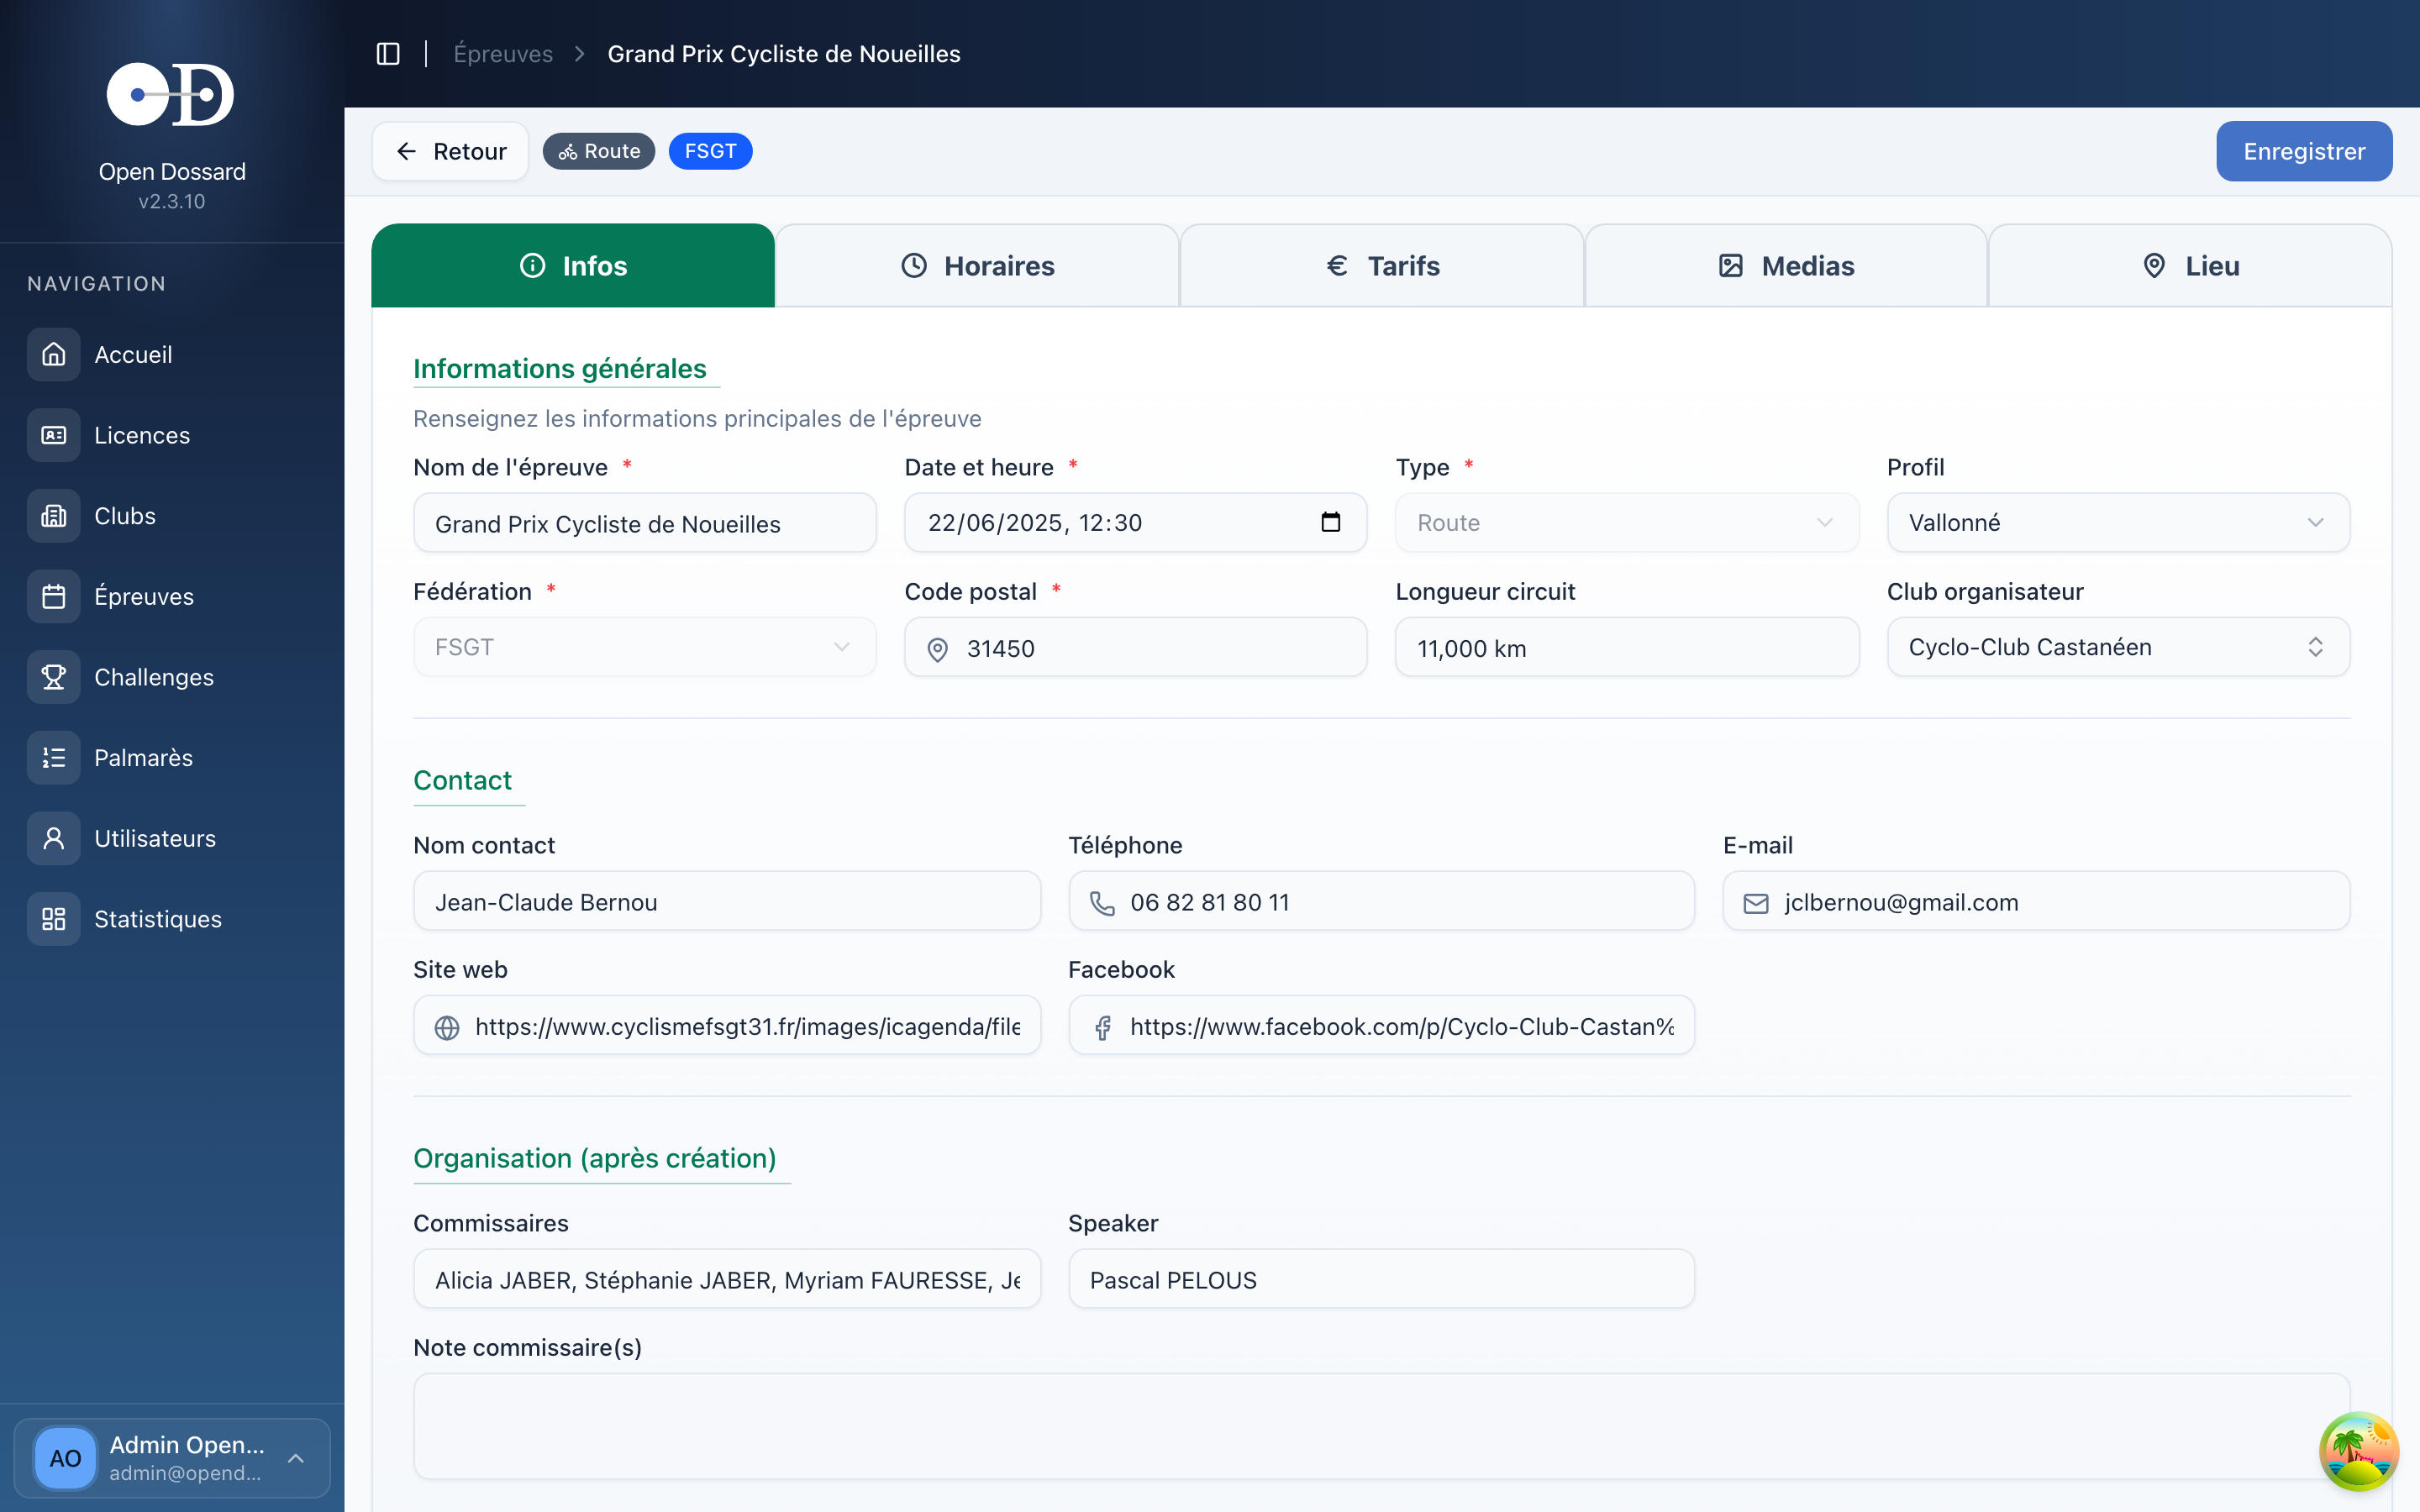
Task: Click the Accueil home icon
Action: click(54, 355)
